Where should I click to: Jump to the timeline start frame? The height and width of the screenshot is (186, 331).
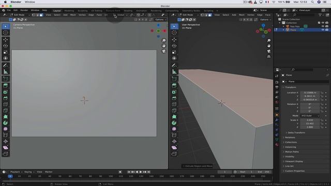pyautogui.click(x=129, y=172)
